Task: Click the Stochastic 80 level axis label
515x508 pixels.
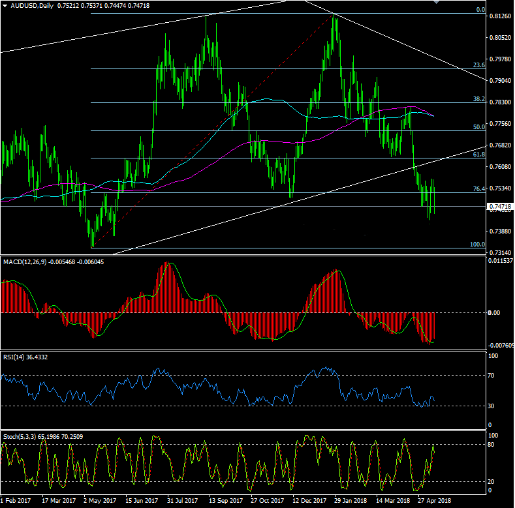Action: click(493, 445)
